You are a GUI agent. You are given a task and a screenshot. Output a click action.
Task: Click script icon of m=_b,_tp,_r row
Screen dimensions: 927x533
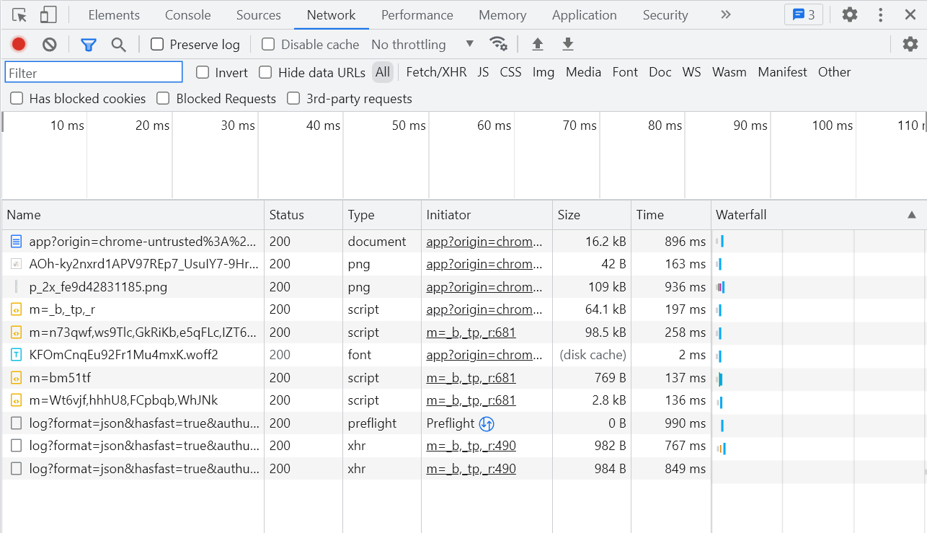[16, 309]
